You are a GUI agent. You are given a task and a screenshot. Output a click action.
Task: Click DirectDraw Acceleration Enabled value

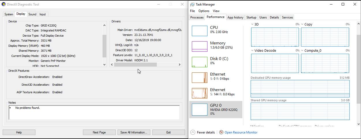(x=57, y=77)
